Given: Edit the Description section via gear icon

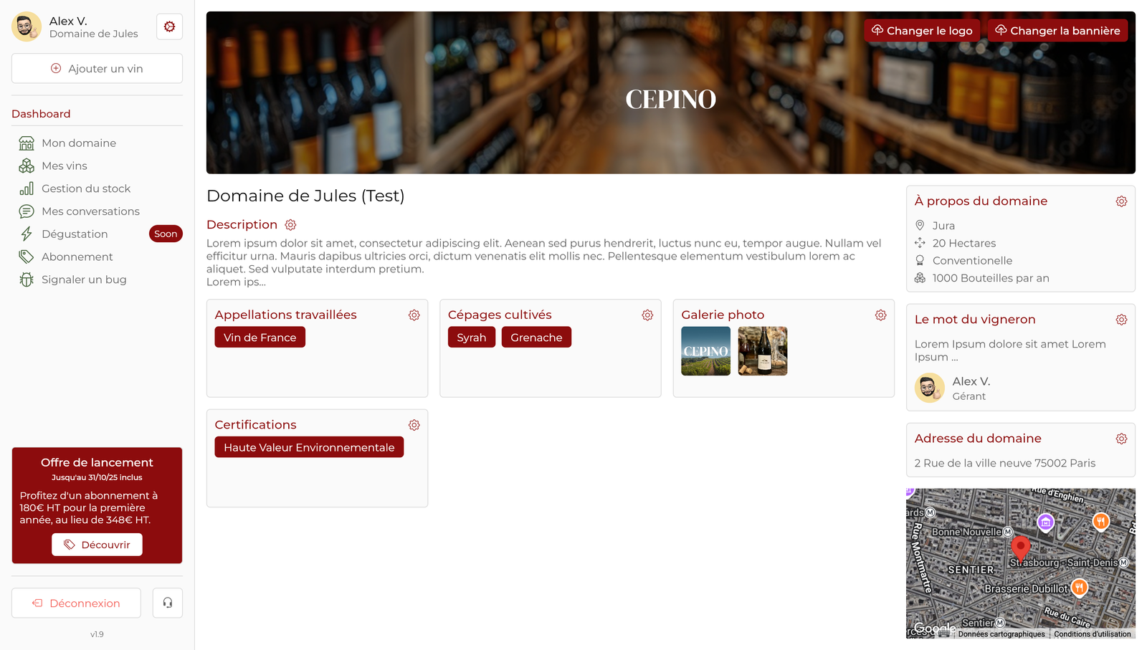Looking at the screenshot, I should click(290, 225).
